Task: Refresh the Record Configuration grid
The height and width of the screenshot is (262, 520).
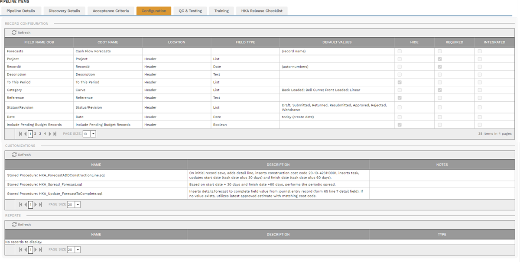Action: 21,32
